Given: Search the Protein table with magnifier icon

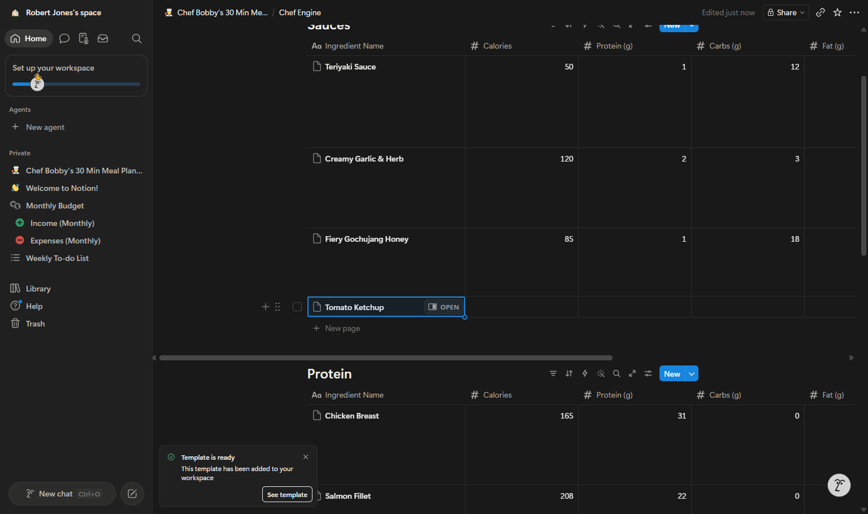Looking at the screenshot, I should click(x=617, y=373).
